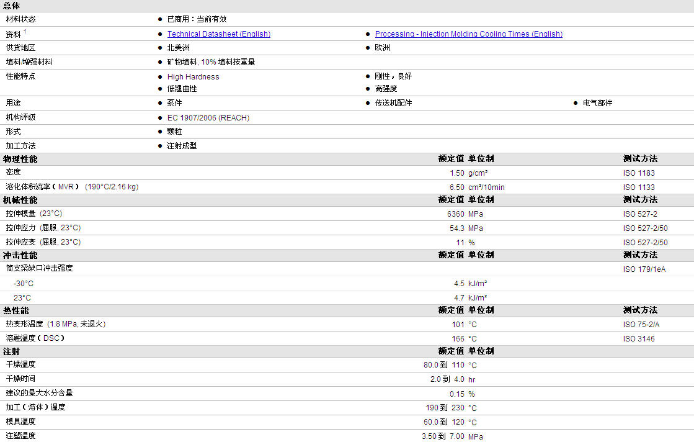Select the 泵件 usage entry
The image size is (694, 442).
click(x=174, y=103)
